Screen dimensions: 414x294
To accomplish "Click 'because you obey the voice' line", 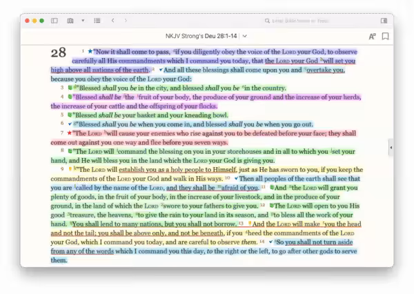I will tap(121, 79).
